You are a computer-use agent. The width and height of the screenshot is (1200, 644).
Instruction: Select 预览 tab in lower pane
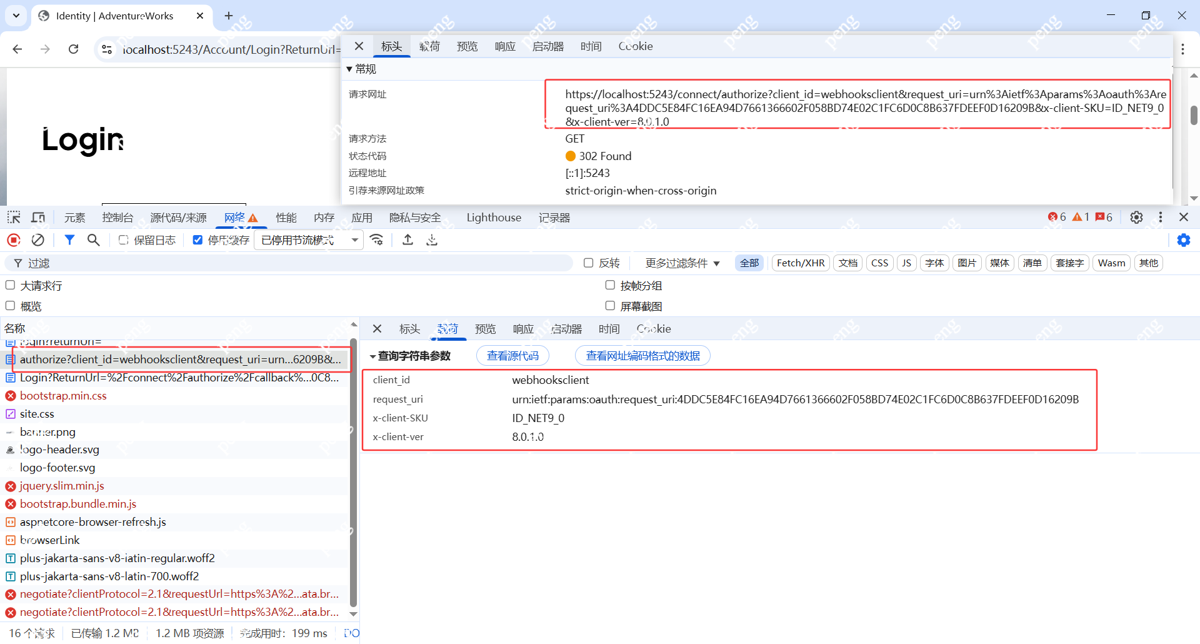(485, 329)
